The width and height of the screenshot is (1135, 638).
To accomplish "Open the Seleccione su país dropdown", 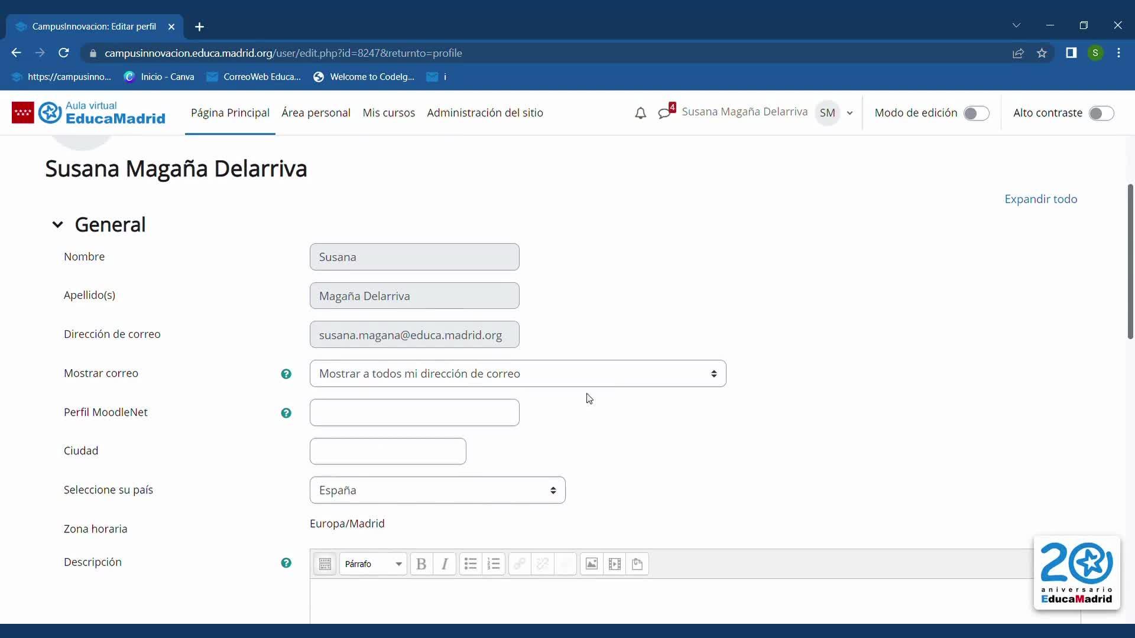I will [437, 490].
